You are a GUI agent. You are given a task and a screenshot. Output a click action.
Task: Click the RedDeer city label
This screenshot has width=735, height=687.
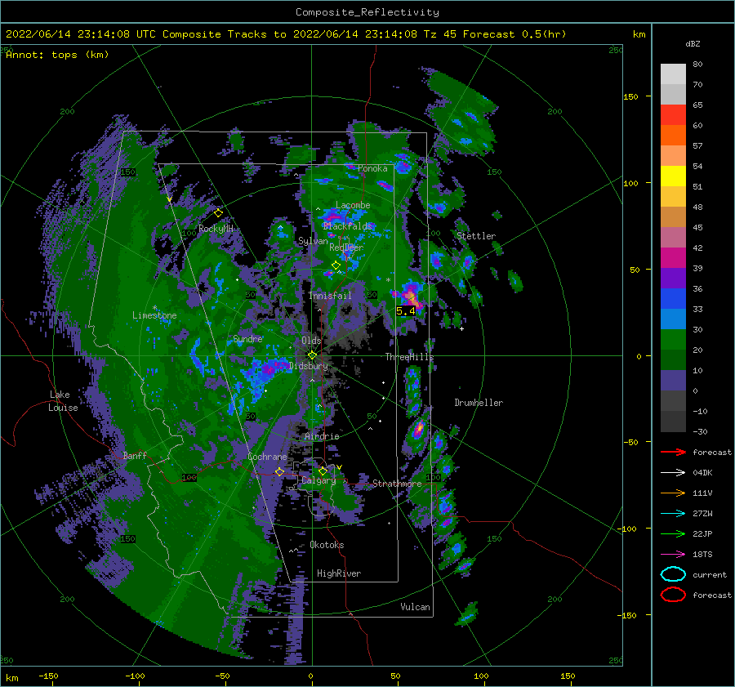[346, 248]
